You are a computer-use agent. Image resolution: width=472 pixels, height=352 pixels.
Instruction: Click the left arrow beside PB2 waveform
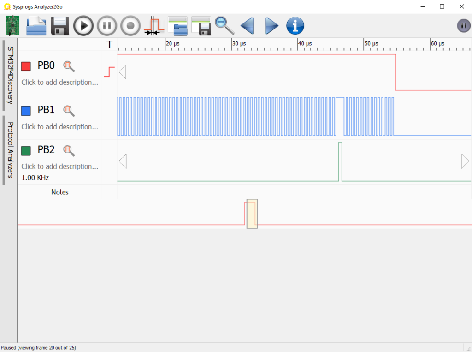click(122, 161)
